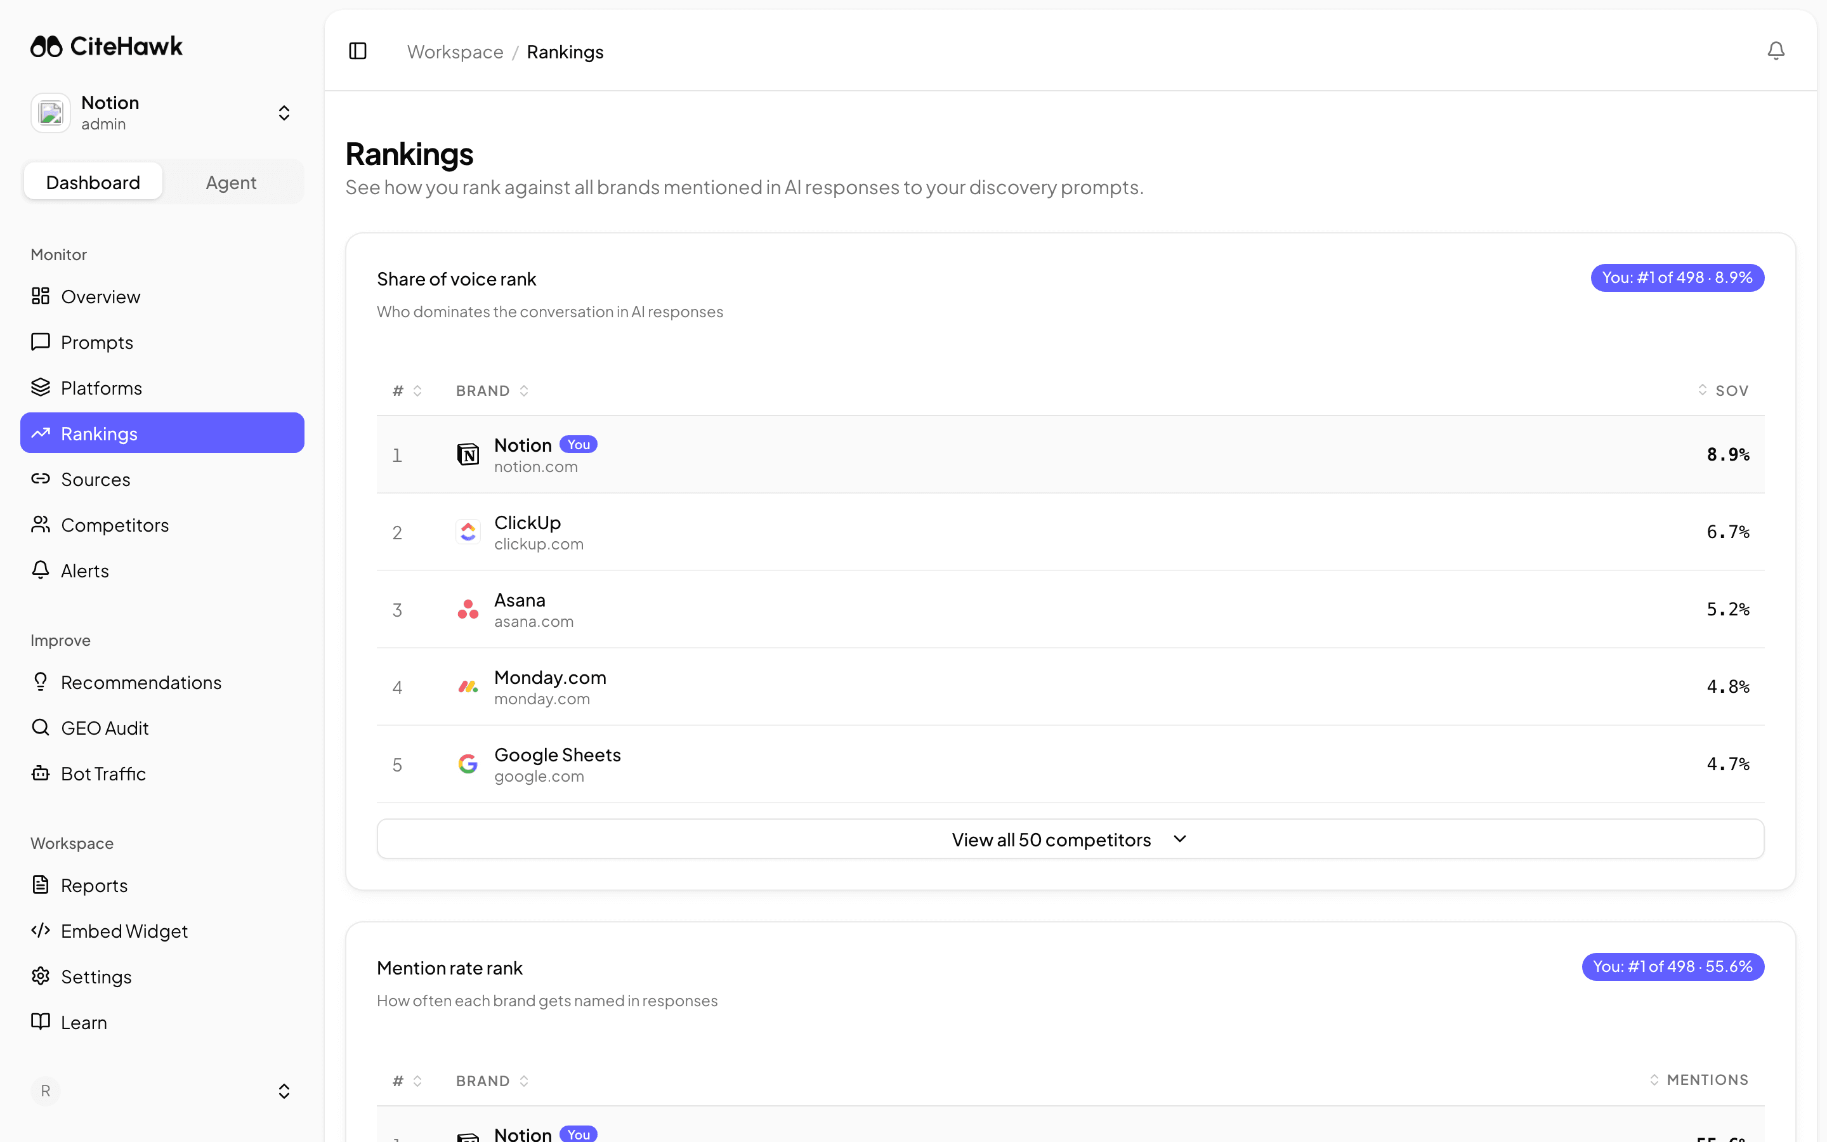Click the Monday.com logo icon
This screenshot has height=1142, width=1827.
[468, 686]
